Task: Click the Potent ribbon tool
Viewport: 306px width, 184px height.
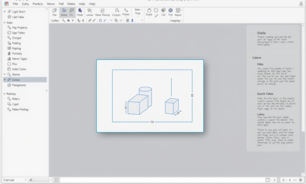Action: (x=126, y=12)
